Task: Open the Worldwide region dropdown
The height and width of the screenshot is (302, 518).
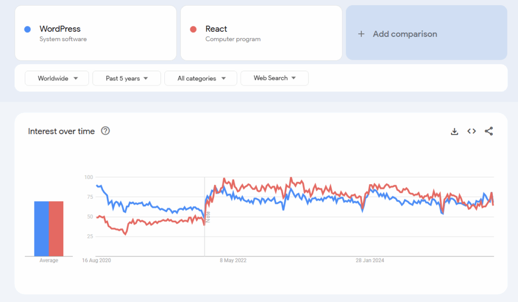Action: point(57,78)
